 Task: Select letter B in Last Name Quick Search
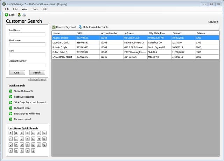[x=16, y=133]
